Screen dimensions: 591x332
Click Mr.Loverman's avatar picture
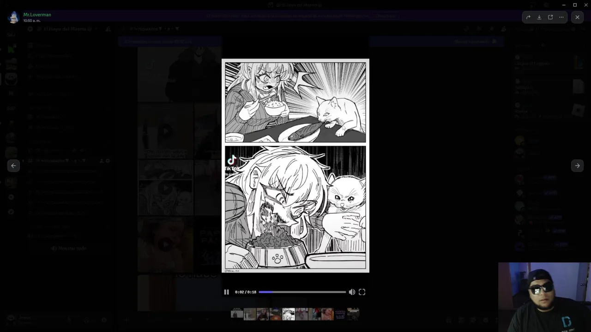pyautogui.click(x=13, y=17)
